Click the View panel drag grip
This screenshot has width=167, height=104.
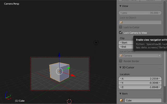[x=160, y=6]
